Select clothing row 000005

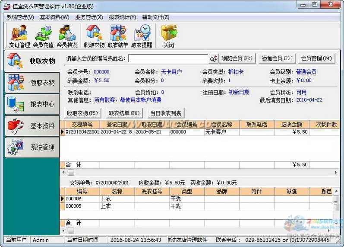tap(197, 206)
